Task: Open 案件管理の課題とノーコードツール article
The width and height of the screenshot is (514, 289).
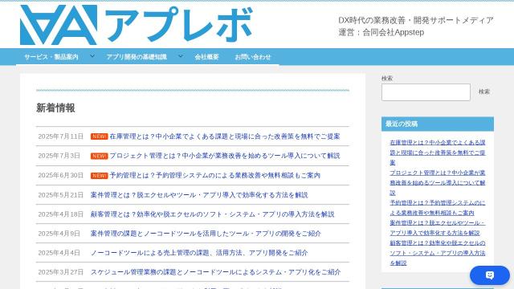Action: click(206, 234)
